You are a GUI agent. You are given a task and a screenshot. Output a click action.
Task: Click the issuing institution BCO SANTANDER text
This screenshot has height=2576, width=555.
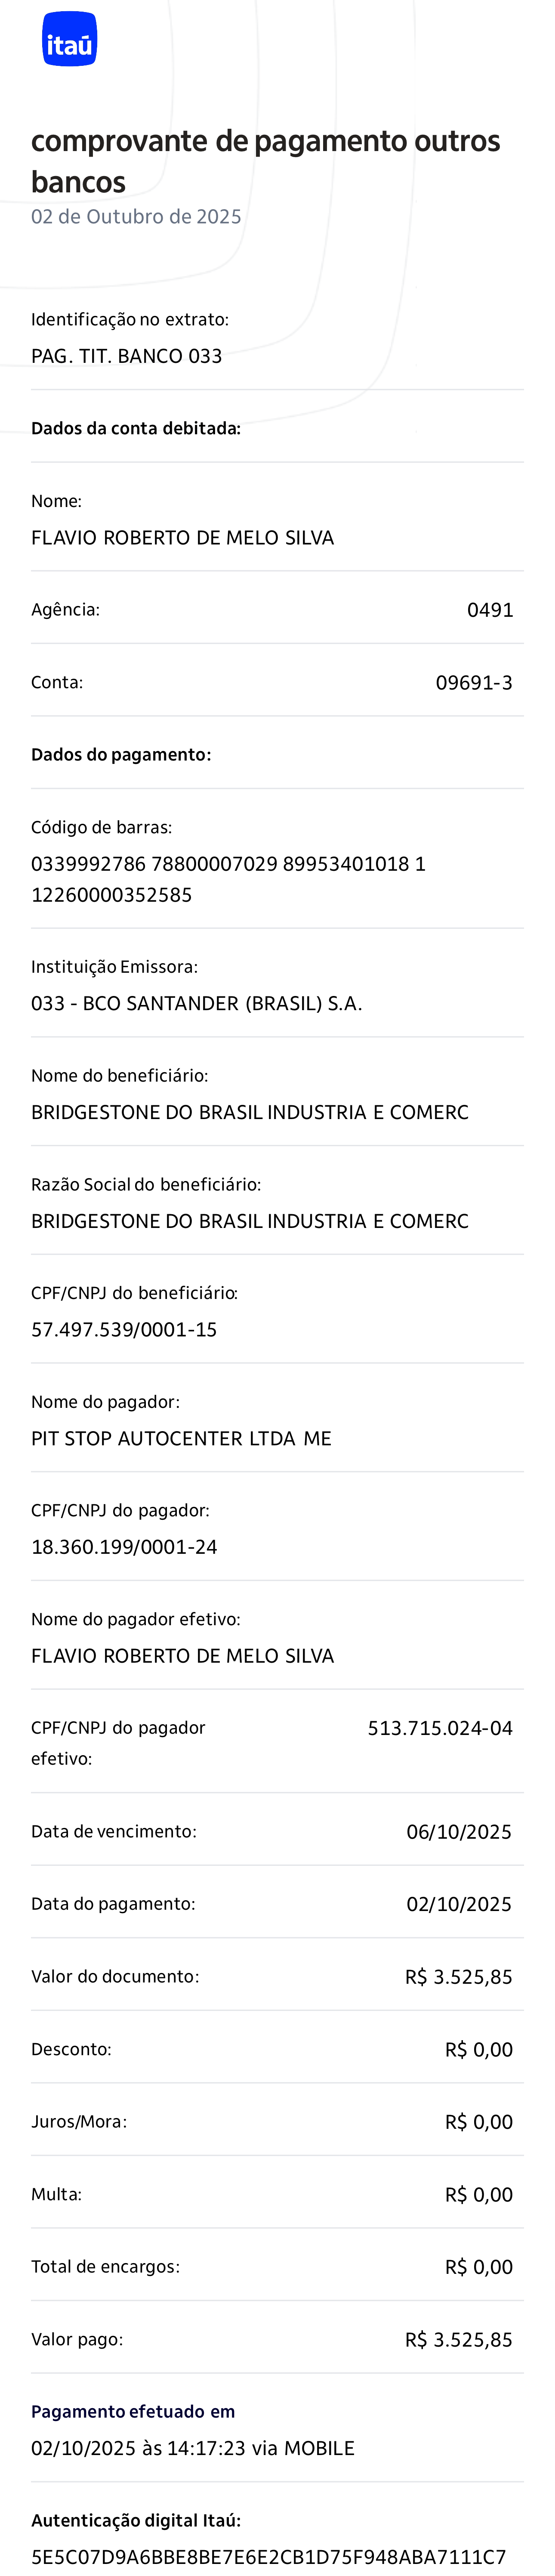click(x=196, y=1003)
